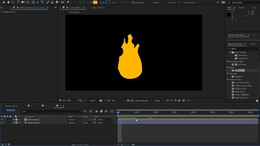Viewport: 260px width, 146px height.
Task: Expand hidden panels in left panel group
Action: pos(56,7)
